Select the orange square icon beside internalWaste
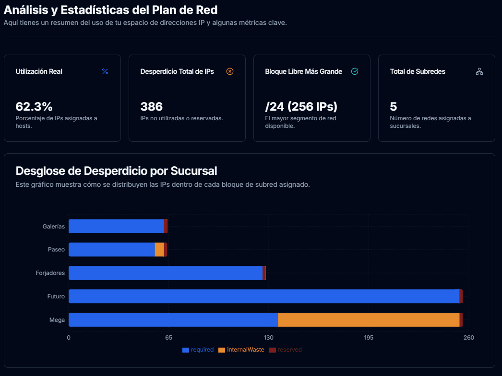 click(x=222, y=350)
